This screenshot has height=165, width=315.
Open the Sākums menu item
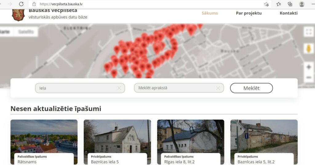tap(209, 13)
